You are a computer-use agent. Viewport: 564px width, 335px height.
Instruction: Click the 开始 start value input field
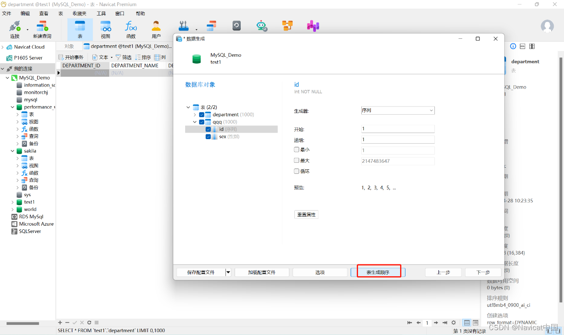pos(398,129)
